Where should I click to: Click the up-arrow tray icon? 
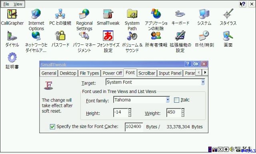coord(226,149)
